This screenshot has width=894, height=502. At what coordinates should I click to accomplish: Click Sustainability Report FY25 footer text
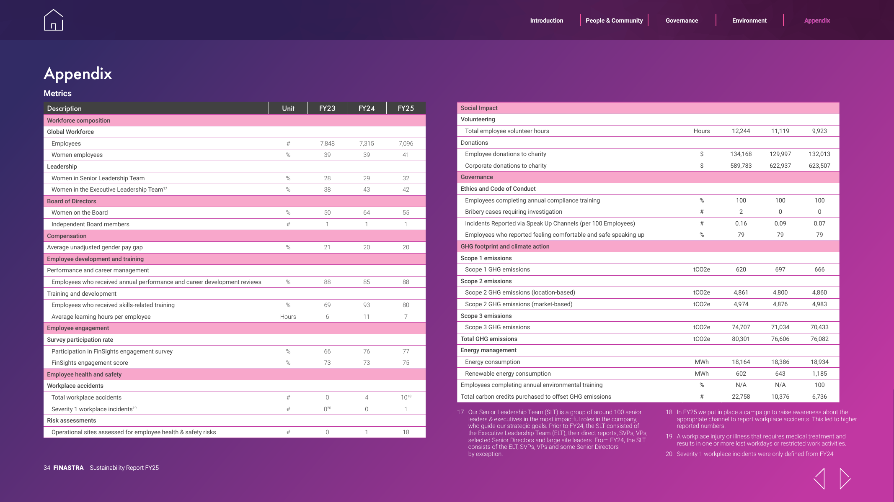coord(124,468)
